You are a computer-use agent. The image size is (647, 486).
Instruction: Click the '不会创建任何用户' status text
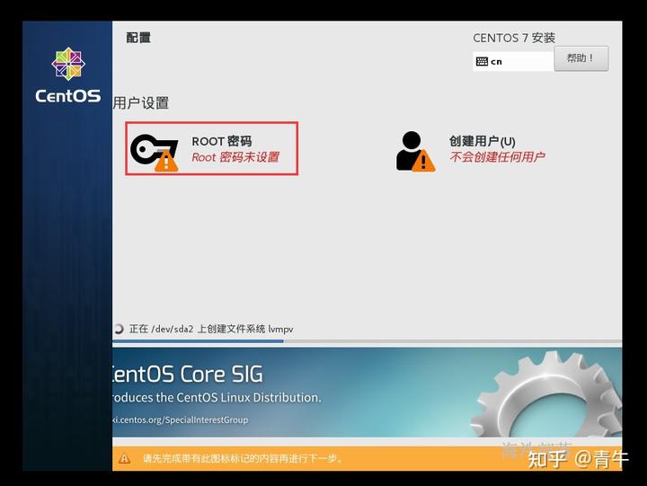point(497,157)
